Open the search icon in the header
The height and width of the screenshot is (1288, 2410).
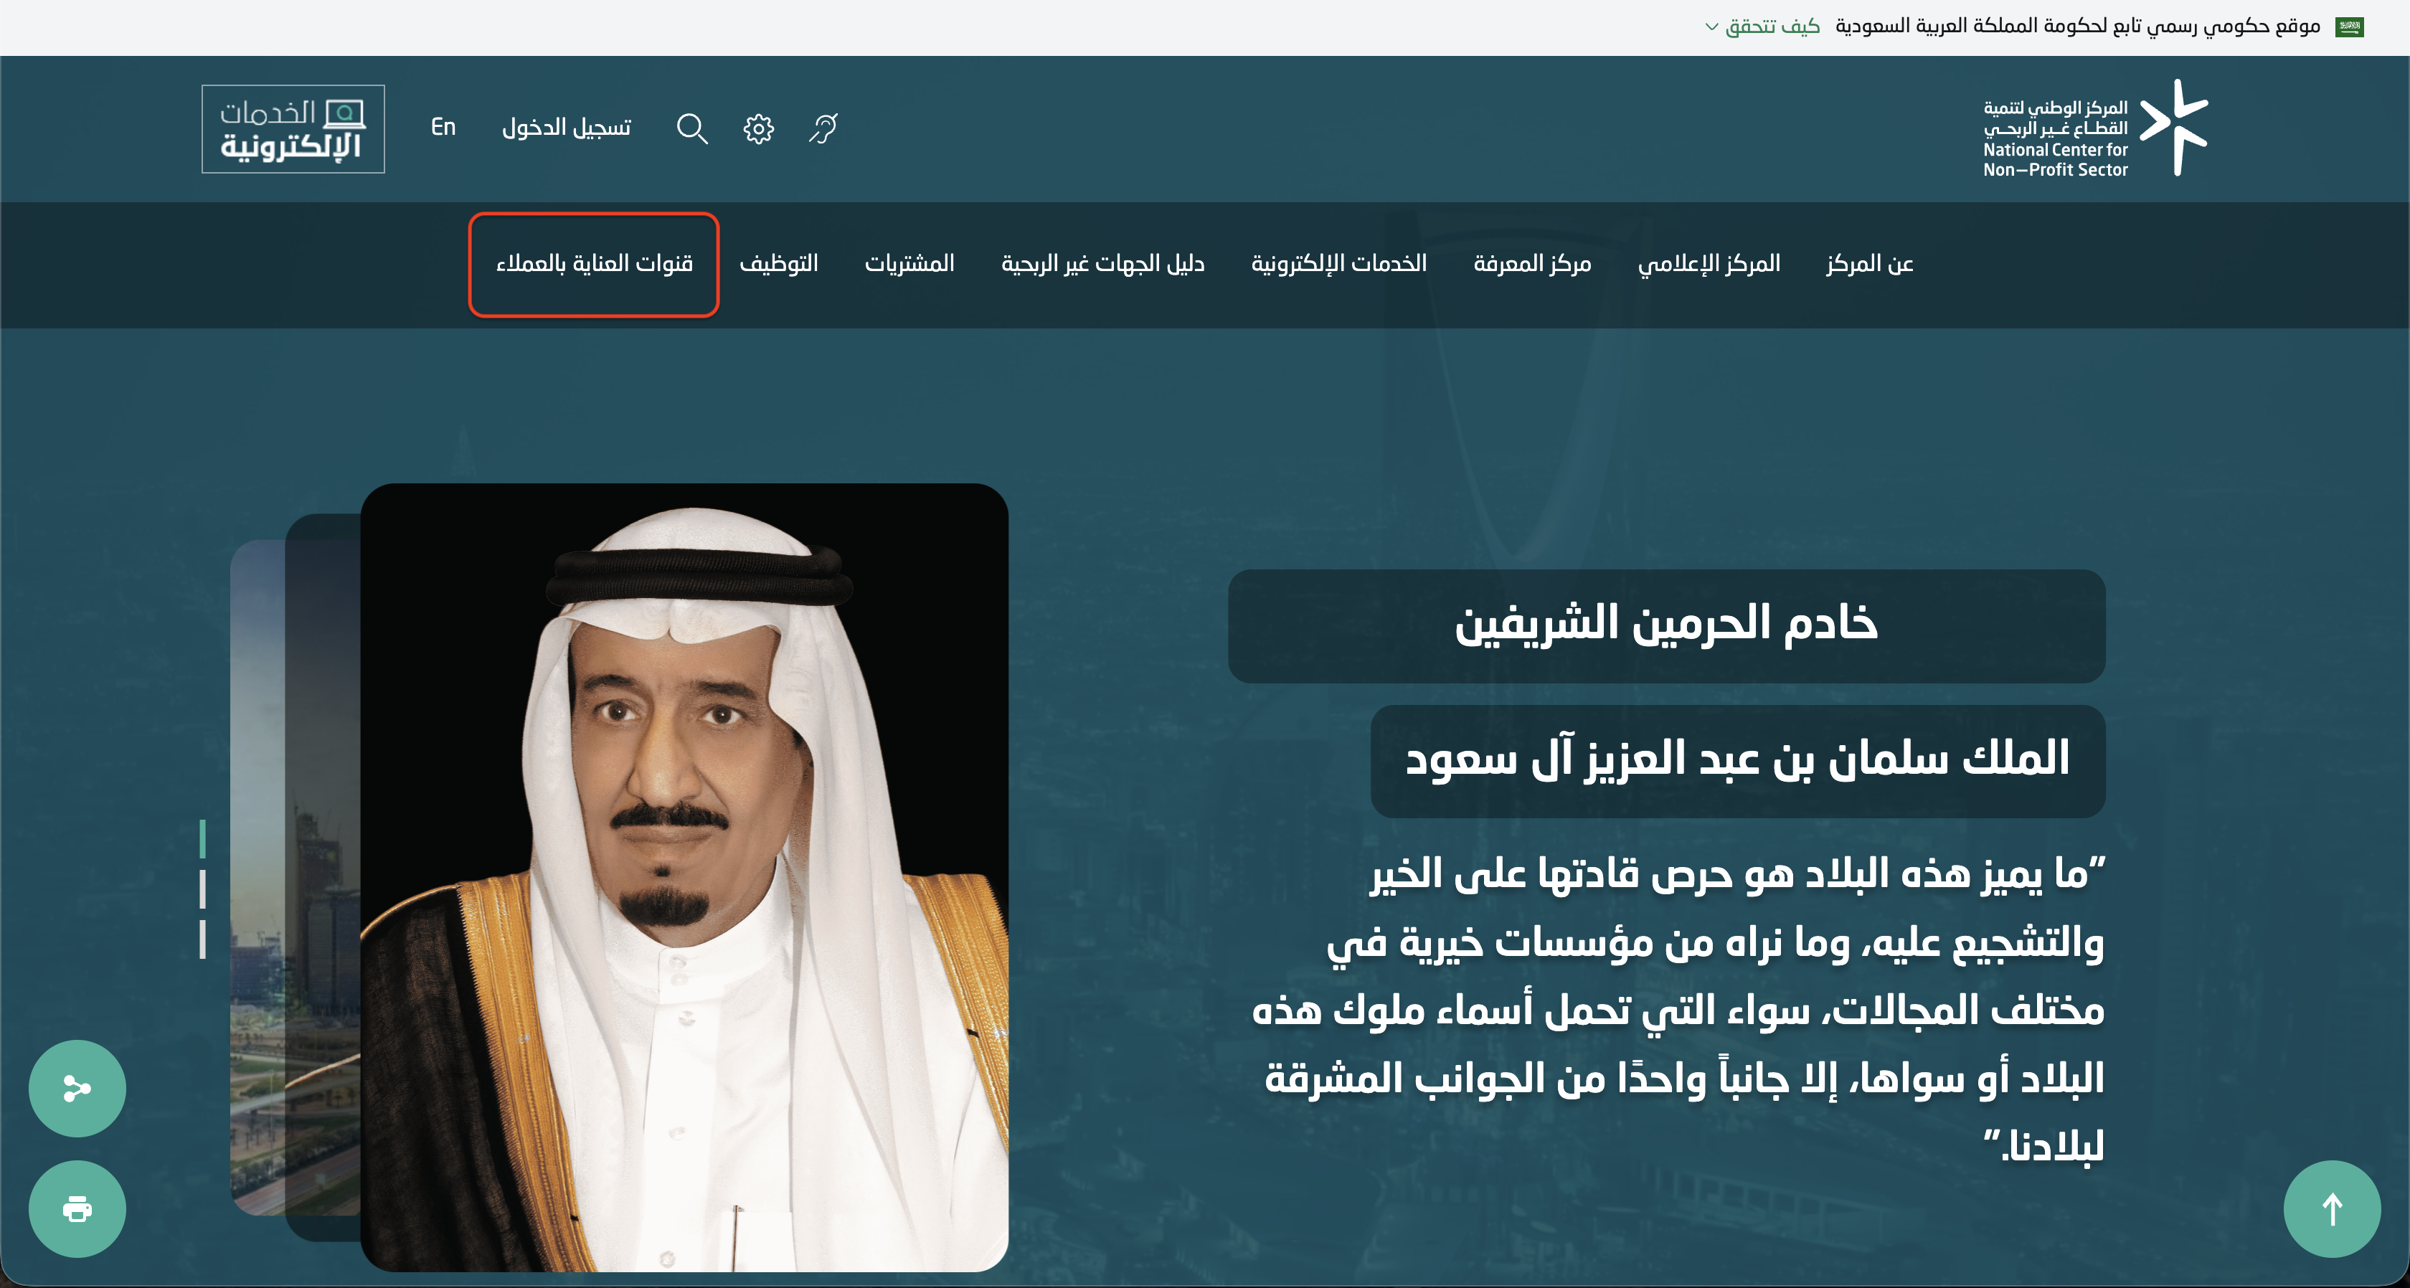692,128
